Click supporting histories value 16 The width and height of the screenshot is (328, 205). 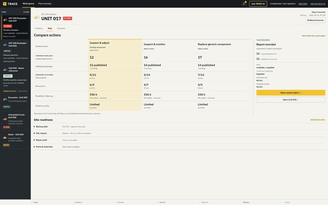(x=146, y=57)
